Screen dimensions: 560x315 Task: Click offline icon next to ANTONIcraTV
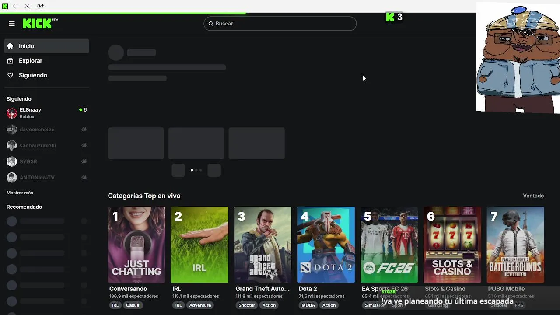(x=84, y=177)
